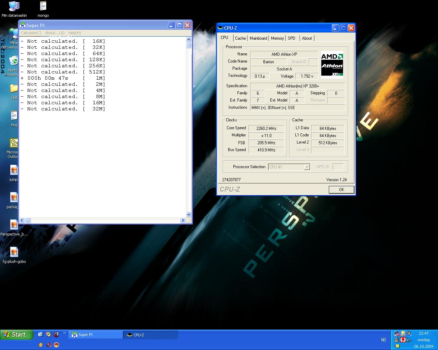
Task: Open the Windows Start menu
Action: 17,335
